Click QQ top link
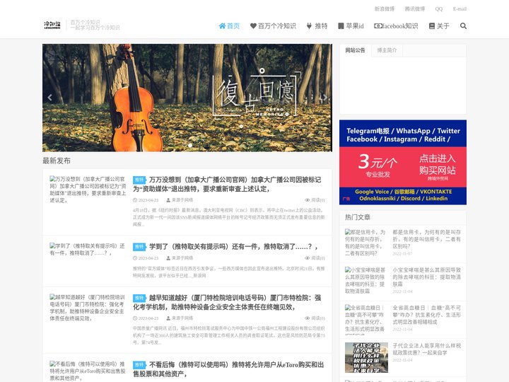509x382 pixels. (x=439, y=9)
